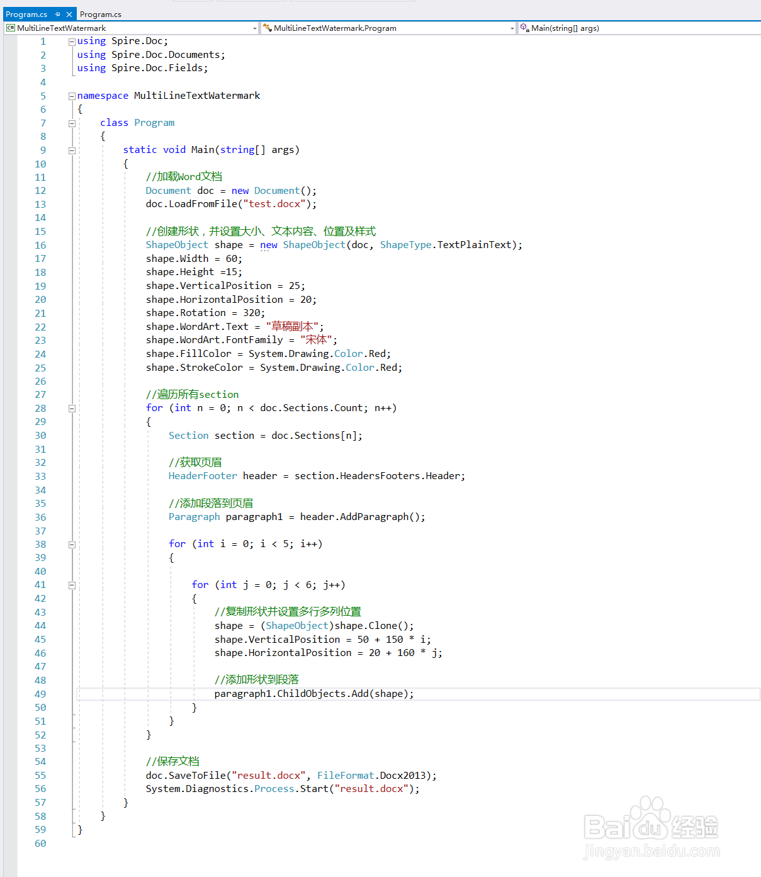The image size is (761, 877).
Task: Click 'paragraph1.ChildObjects.Add(shape);' line
Action: (x=314, y=694)
